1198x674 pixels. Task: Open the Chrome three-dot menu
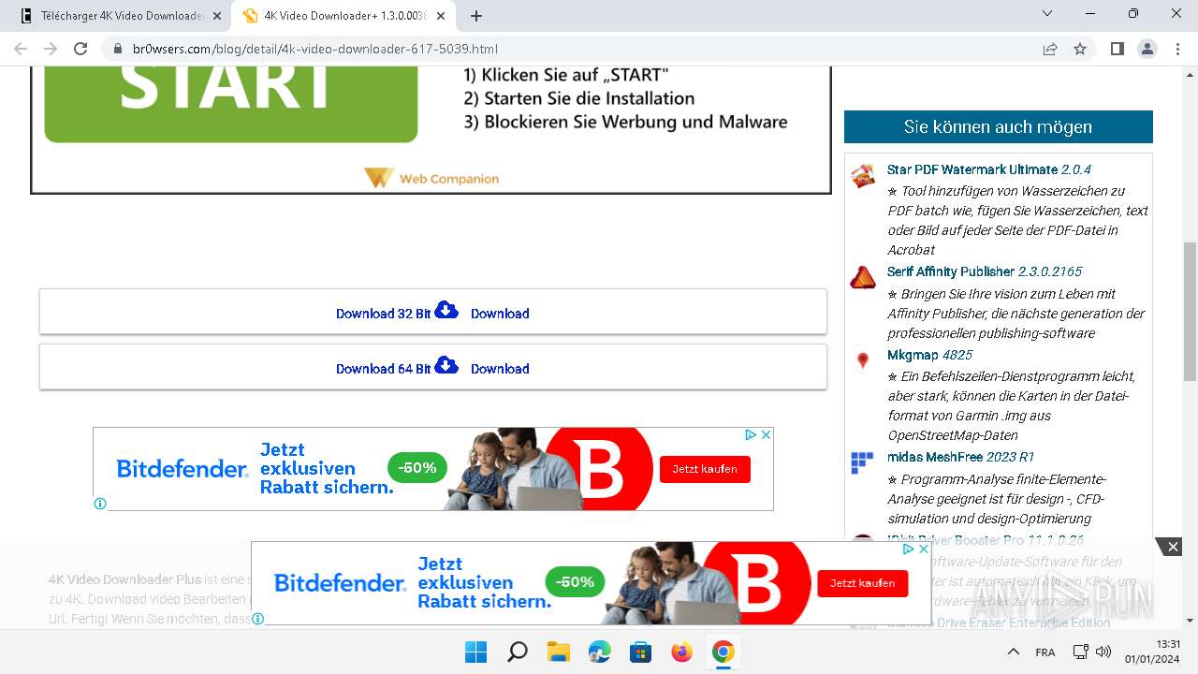[1176, 49]
